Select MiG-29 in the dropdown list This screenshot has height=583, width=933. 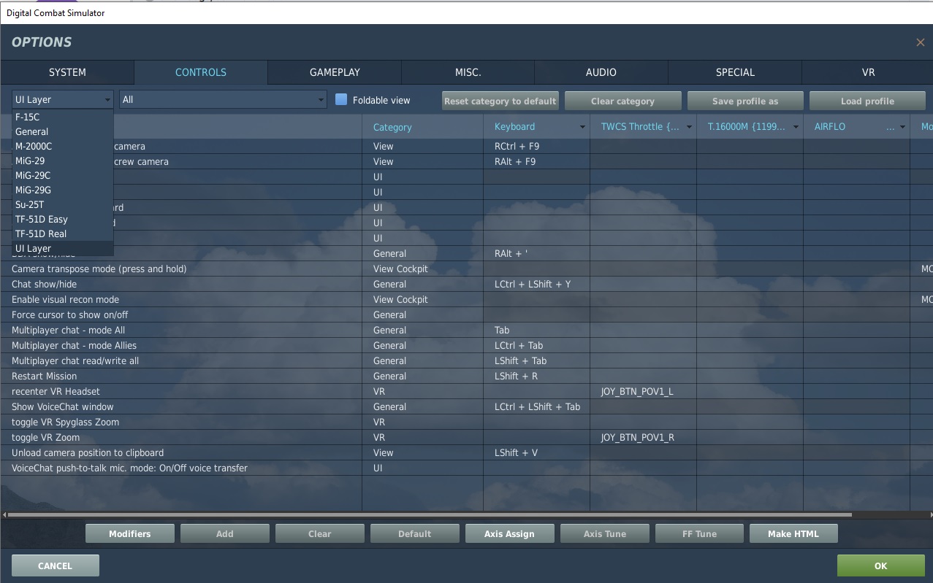63,161
